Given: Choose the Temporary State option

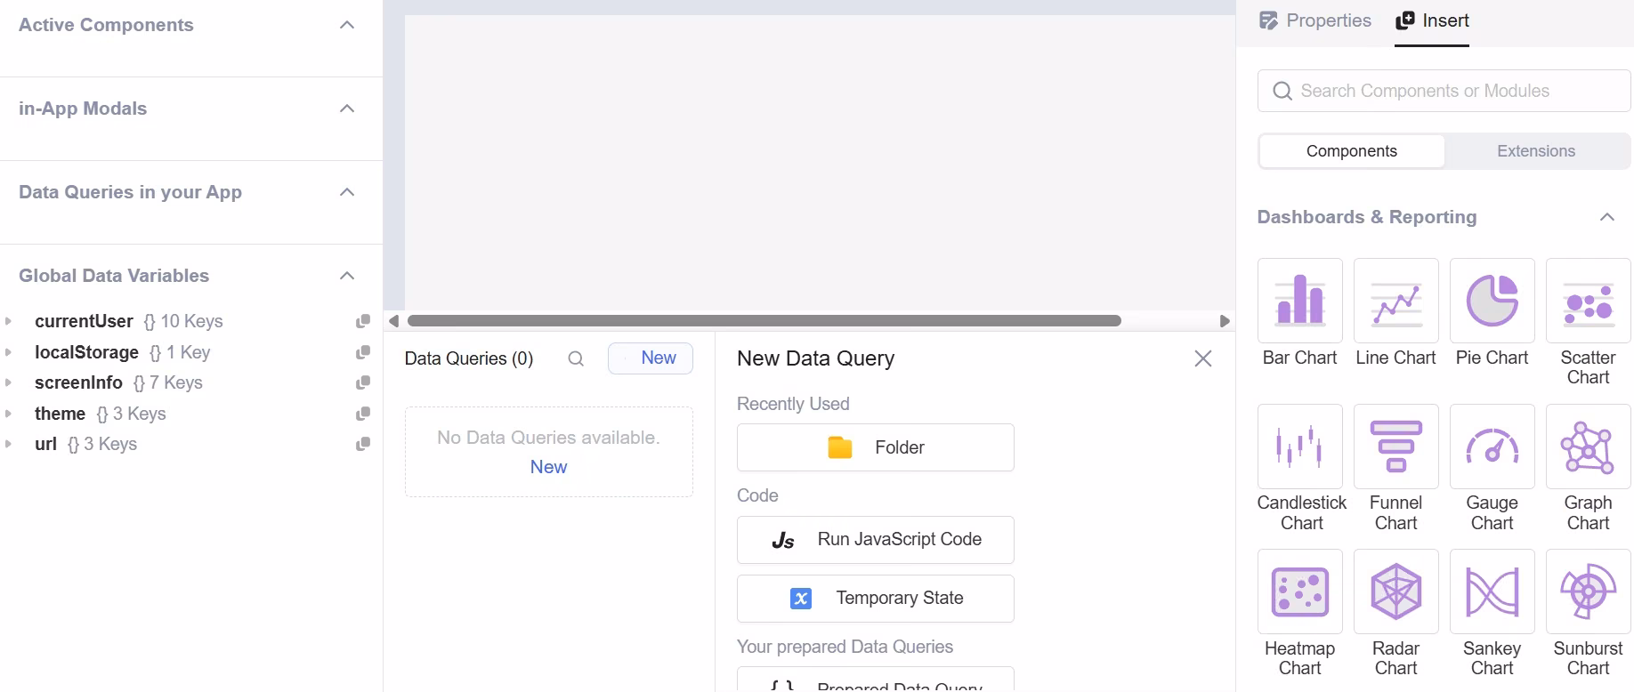Looking at the screenshot, I should coord(876,599).
